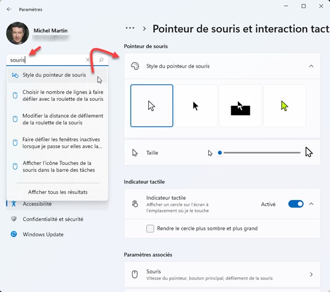Click the palette icon beside Style du pointeur
This screenshot has width=330, height=292.
tap(135, 66)
